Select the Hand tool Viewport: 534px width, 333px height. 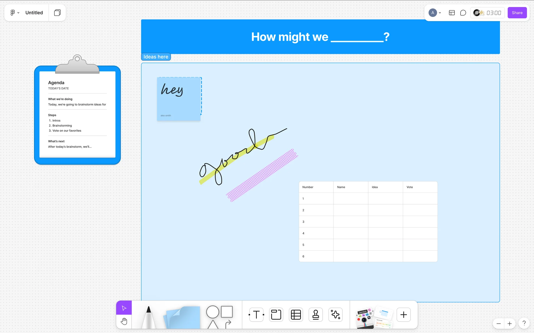124,322
